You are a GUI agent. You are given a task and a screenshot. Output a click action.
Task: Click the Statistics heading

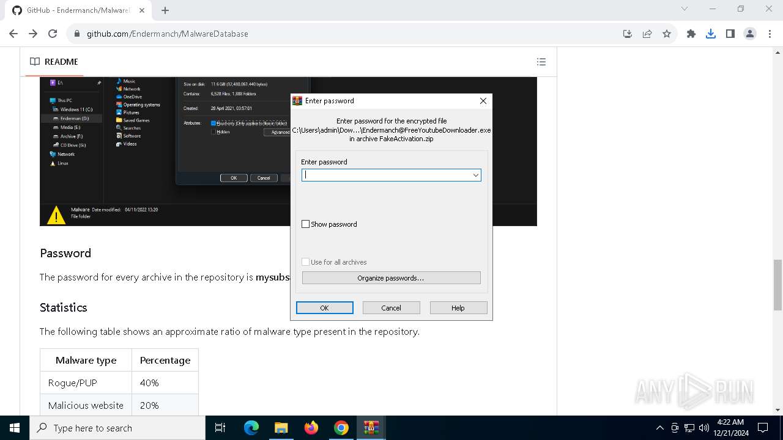coord(64,307)
